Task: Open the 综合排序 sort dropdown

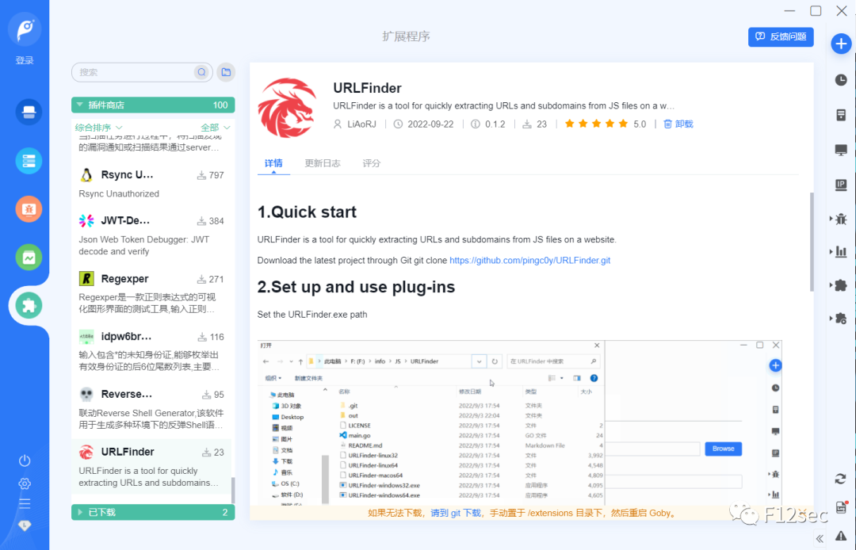Action: [98, 128]
